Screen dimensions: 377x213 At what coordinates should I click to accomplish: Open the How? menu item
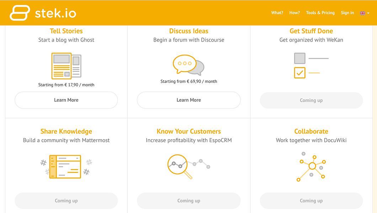pyautogui.click(x=294, y=13)
